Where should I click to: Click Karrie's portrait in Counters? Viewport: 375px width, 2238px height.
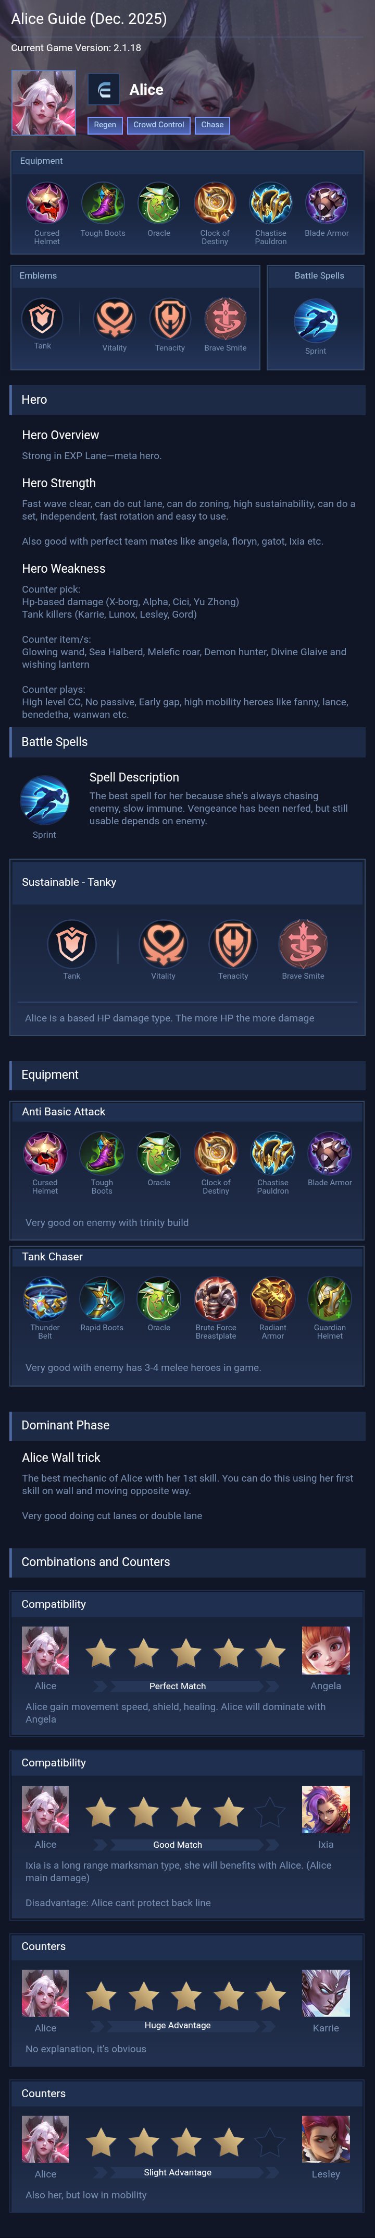pyautogui.click(x=326, y=1993)
